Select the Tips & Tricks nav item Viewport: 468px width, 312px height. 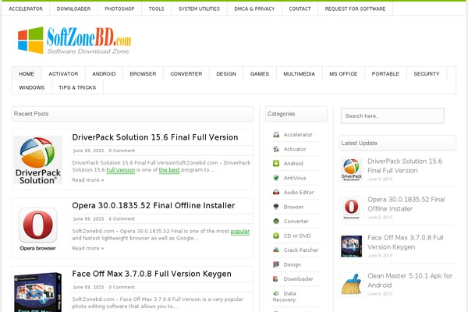pyautogui.click(x=77, y=87)
